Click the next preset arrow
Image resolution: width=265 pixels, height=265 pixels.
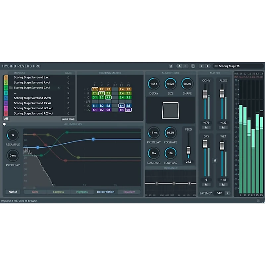point(208,66)
